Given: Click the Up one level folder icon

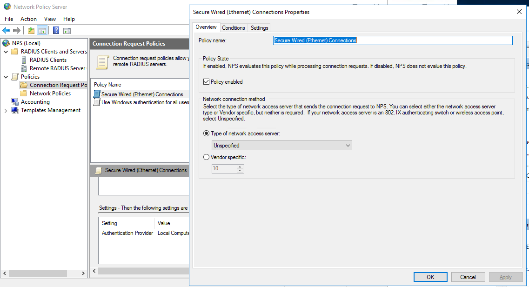Looking at the screenshot, I should click(x=31, y=31).
